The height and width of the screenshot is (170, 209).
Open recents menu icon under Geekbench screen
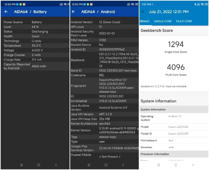click(159, 165)
